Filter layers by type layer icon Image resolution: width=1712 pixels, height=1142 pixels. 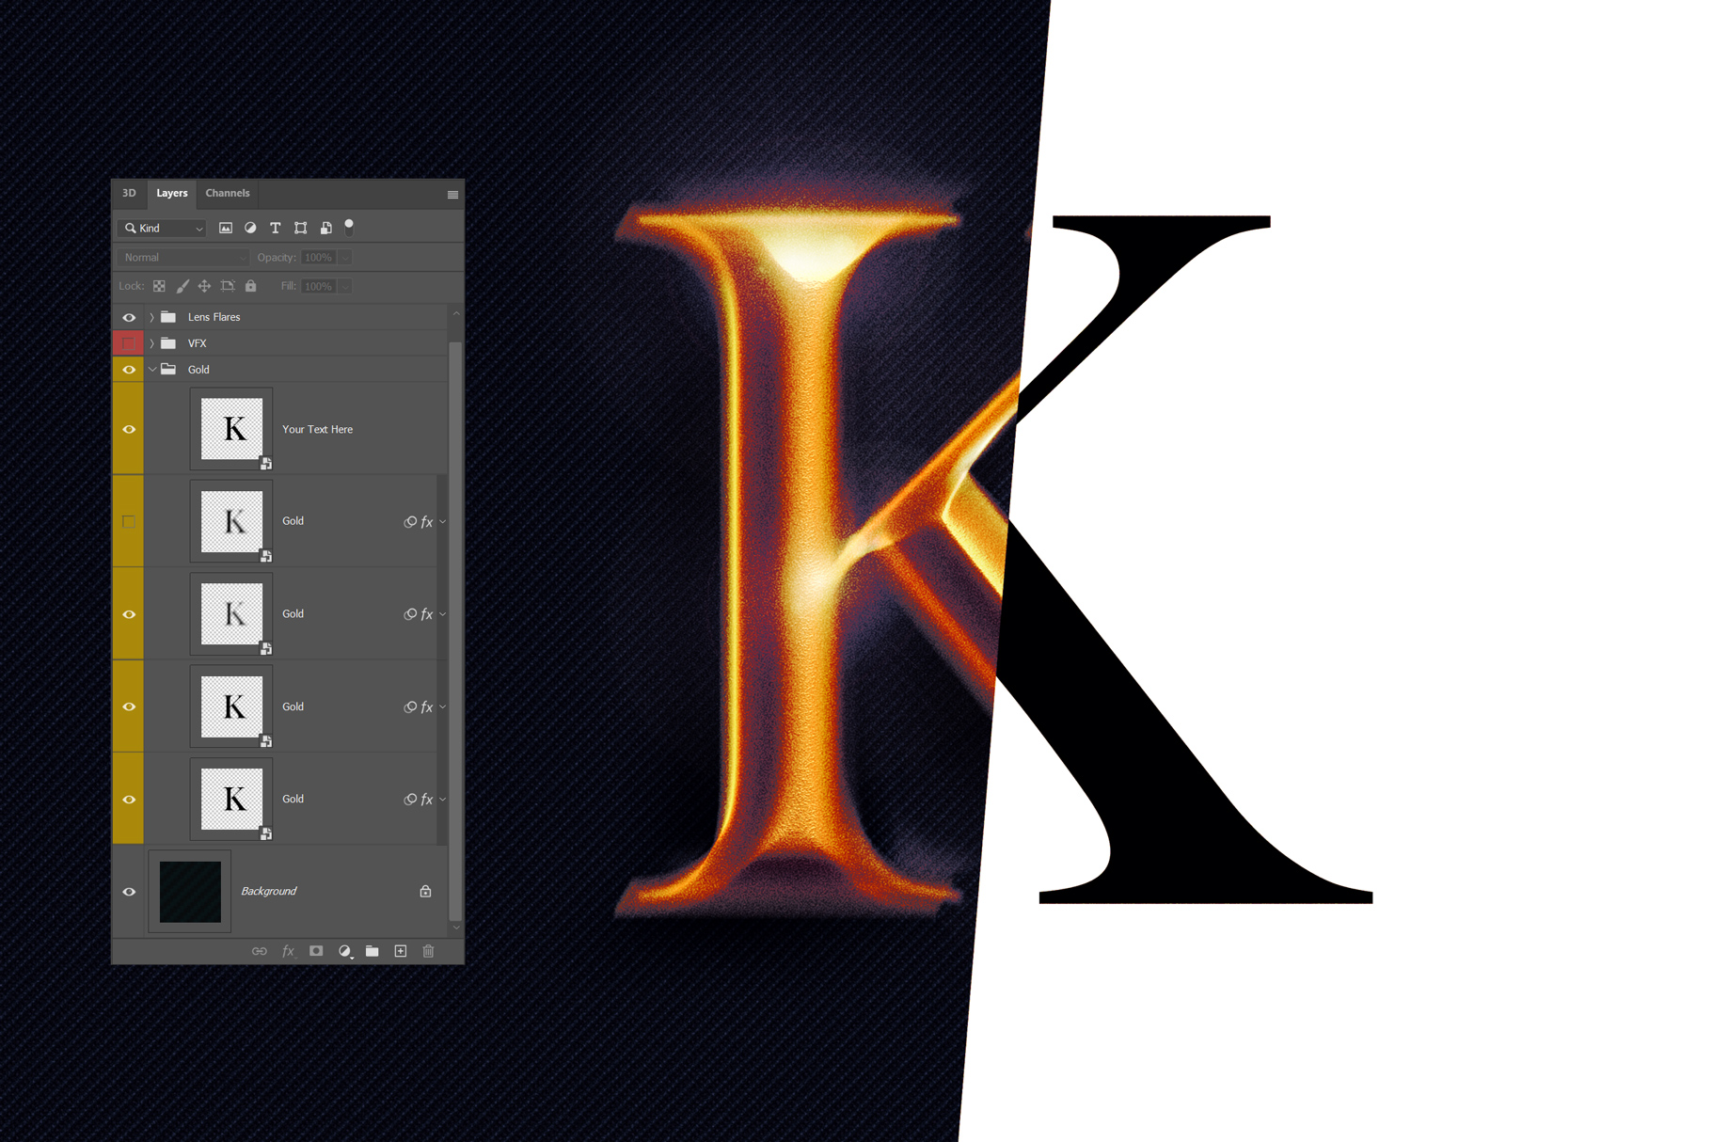tap(276, 229)
